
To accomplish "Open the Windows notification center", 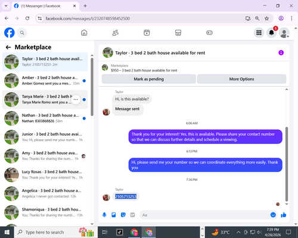I will tap(288, 232).
